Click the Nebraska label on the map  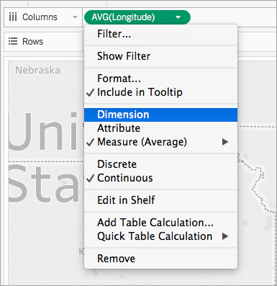[37, 71]
